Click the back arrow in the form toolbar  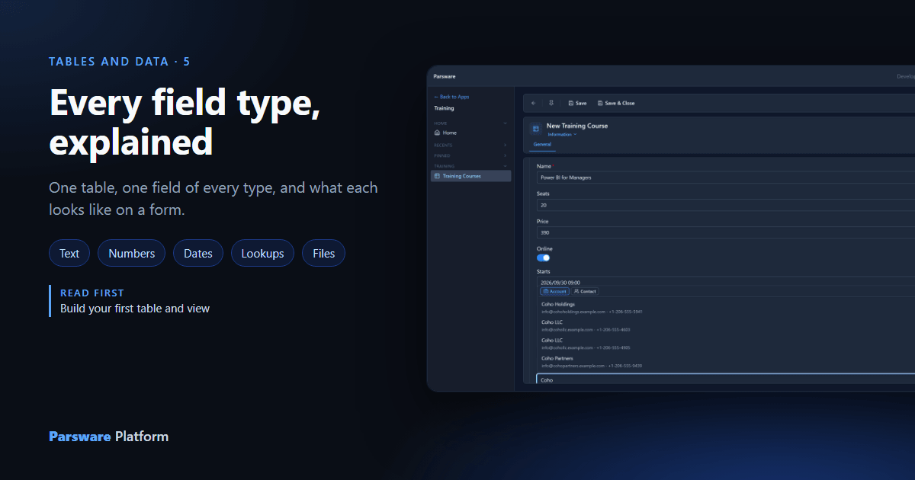pyautogui.click(x=533, y=103)
